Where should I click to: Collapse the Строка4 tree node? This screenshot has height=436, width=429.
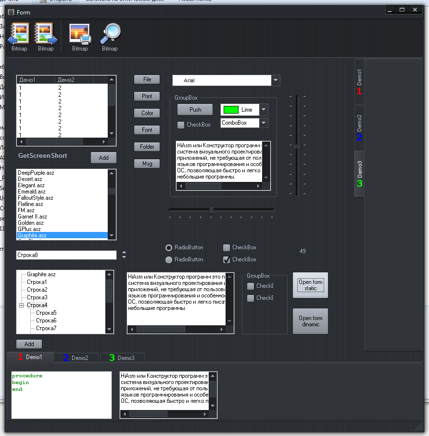tap(21, 305)
